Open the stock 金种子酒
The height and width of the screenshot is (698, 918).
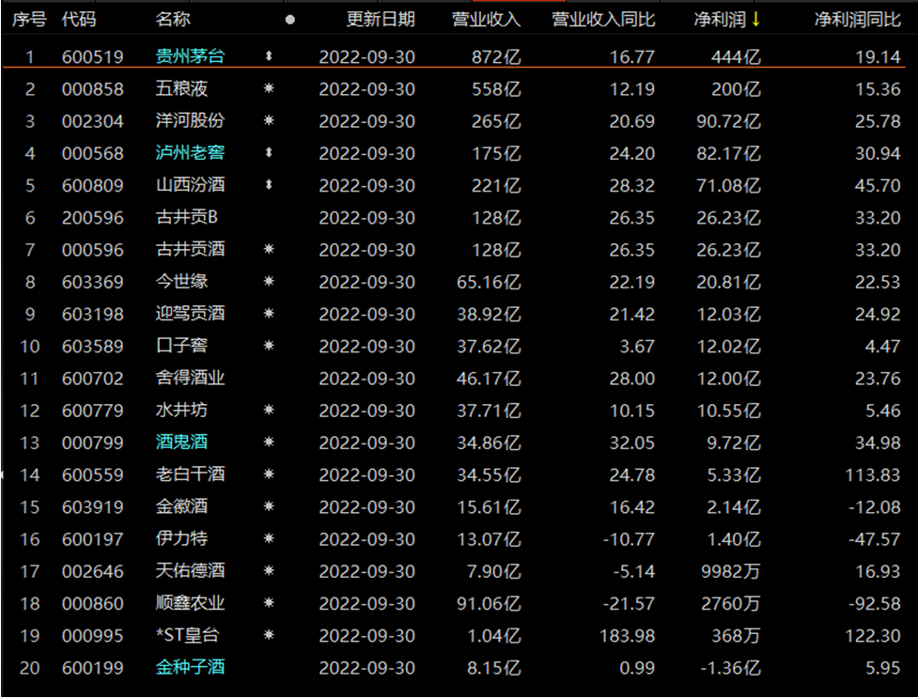click(x=190, y=667)
